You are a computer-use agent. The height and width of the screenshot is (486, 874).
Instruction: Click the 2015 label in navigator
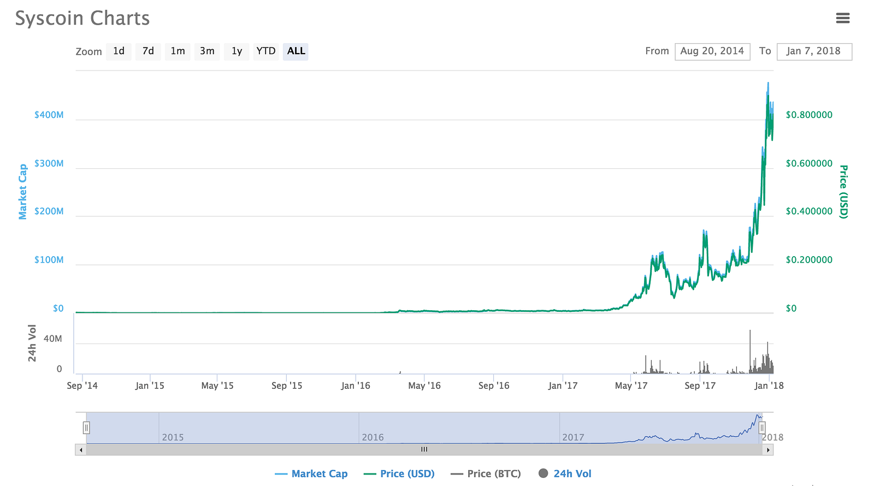tap(173, 437)
